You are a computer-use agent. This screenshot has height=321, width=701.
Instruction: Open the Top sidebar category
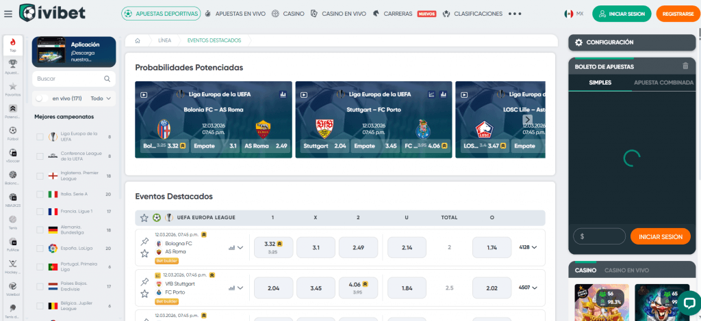(13, 45)
